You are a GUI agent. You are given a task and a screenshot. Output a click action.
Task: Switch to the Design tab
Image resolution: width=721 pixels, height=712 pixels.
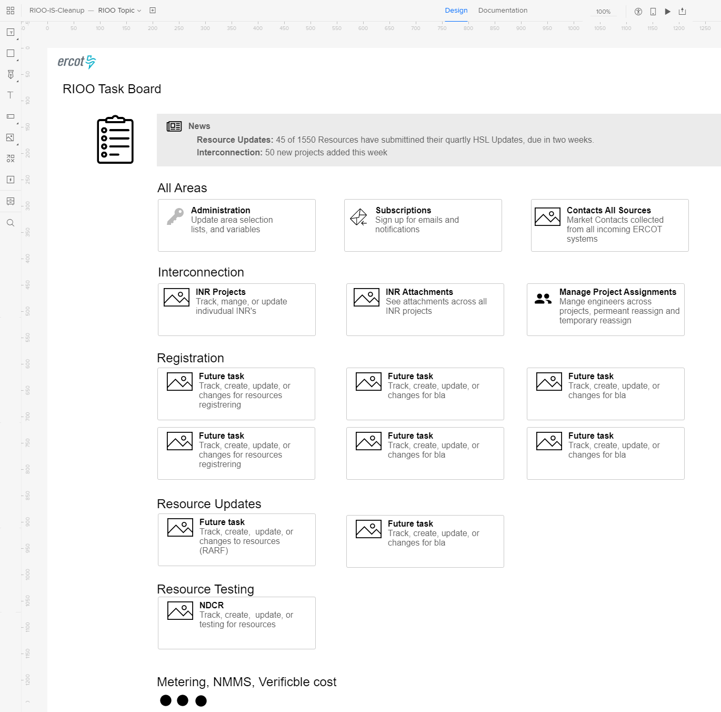[x=456, y=10]
